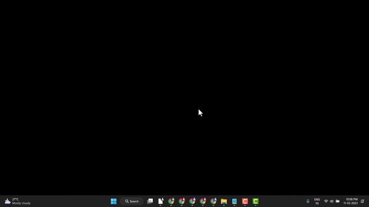This screenshot has width=369, height=207.
Task: Open the clock showing 10:08 PM
Action: [x=351, y=201]
